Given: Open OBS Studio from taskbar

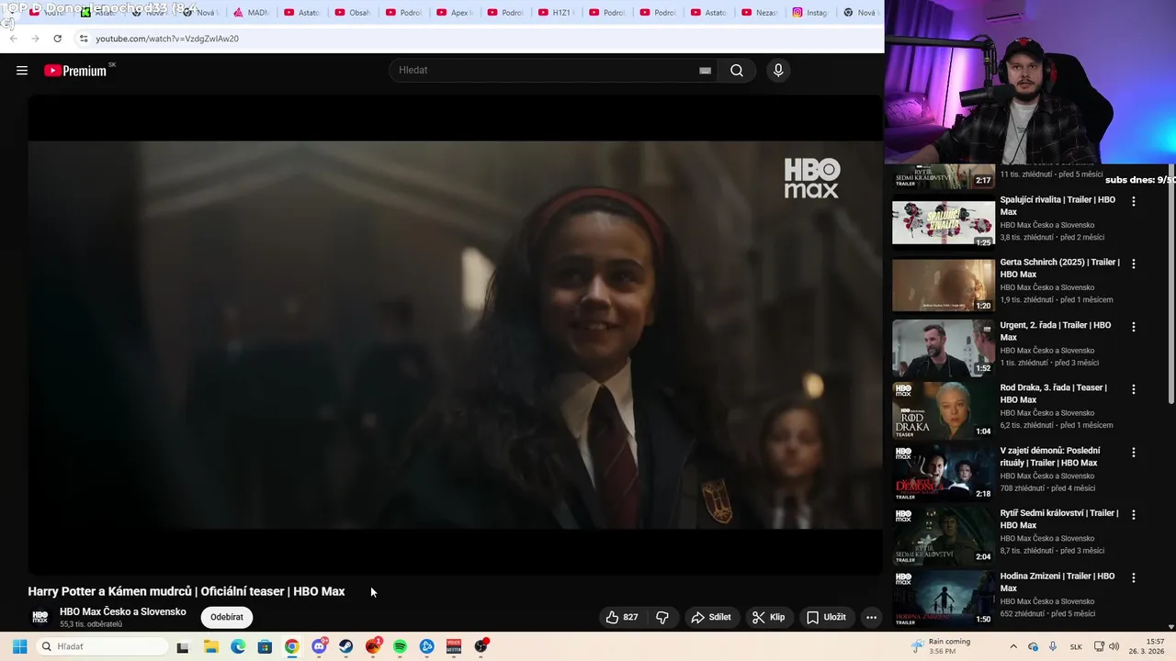Looking at the screenshot, I should tap(481, 646).
